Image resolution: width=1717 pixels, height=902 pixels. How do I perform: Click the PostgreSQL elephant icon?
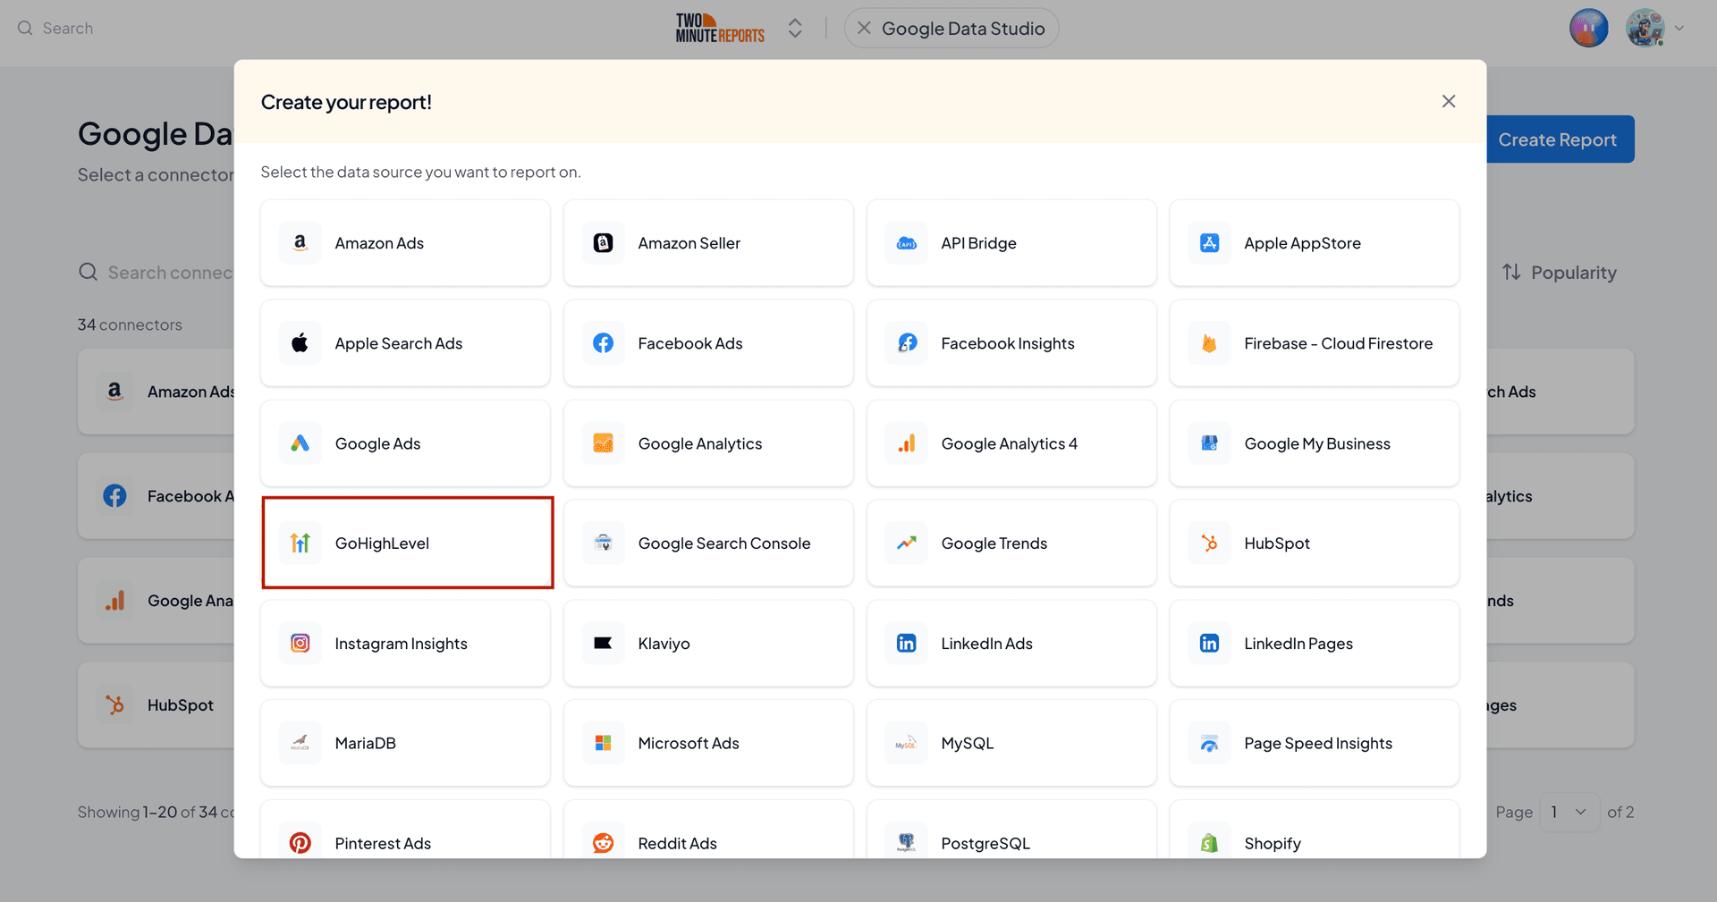click(907, 843)
